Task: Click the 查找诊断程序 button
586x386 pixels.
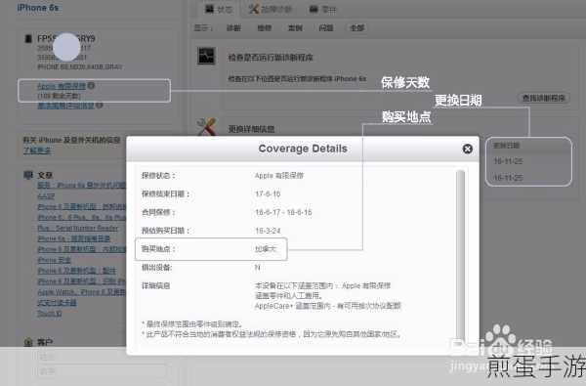Action: click(x=543, y=98)
